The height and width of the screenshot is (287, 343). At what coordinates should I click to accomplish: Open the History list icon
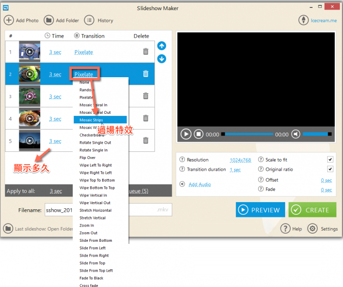tap(89, 20)
